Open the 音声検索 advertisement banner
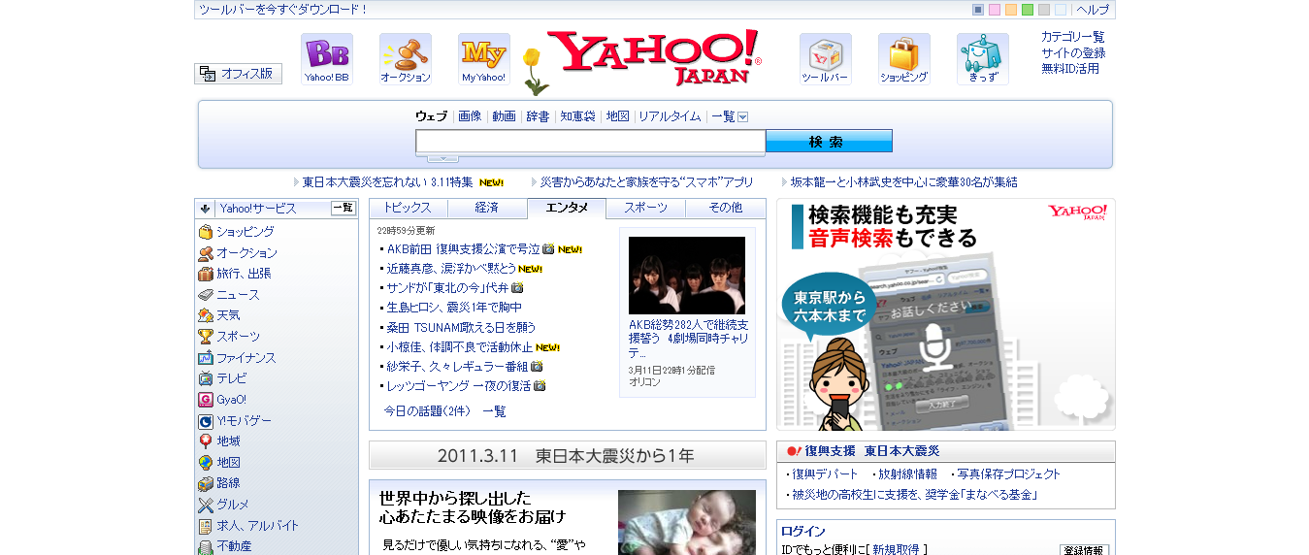This screenshot has height=555, width=1309. coord(946,315)
